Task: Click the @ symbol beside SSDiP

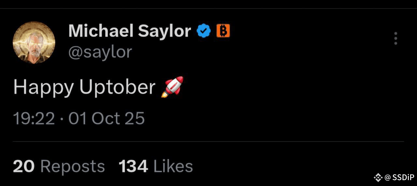Action: pyautogui.click(x=387, y=178)
